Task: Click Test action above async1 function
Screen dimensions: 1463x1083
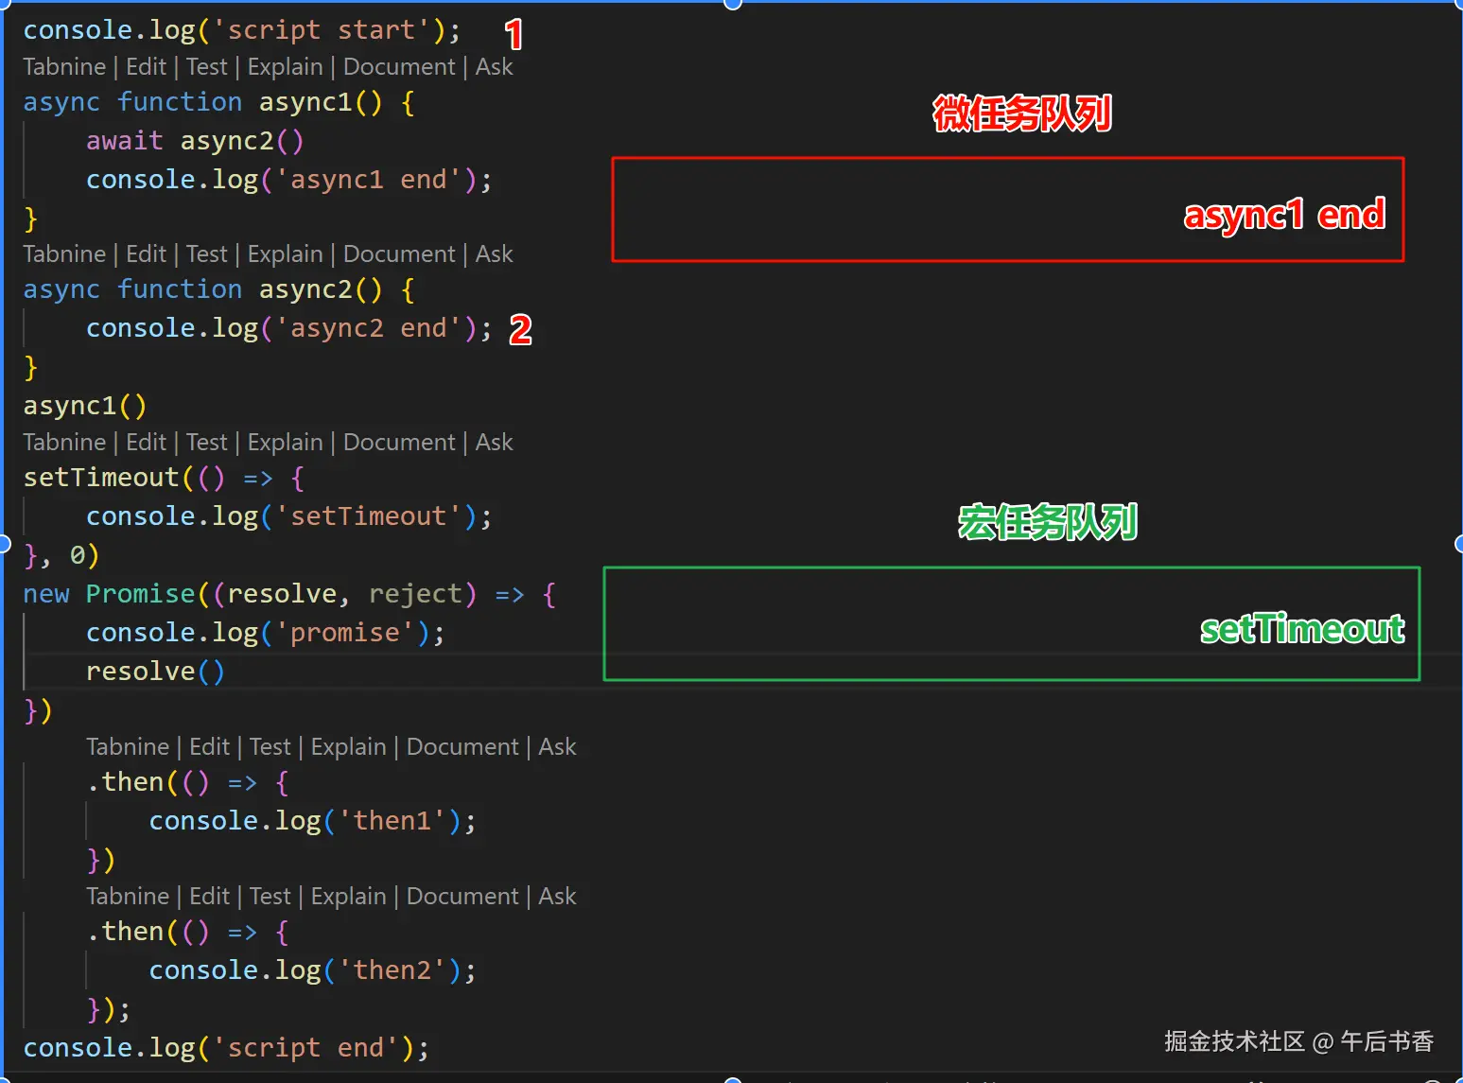Action: (x=206, y=66)
